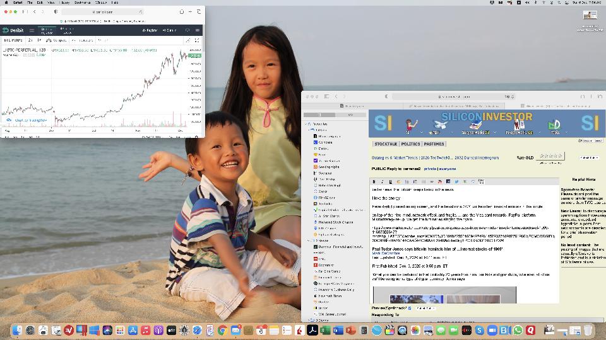Open the History menu in the menu bar

[64, 3]
